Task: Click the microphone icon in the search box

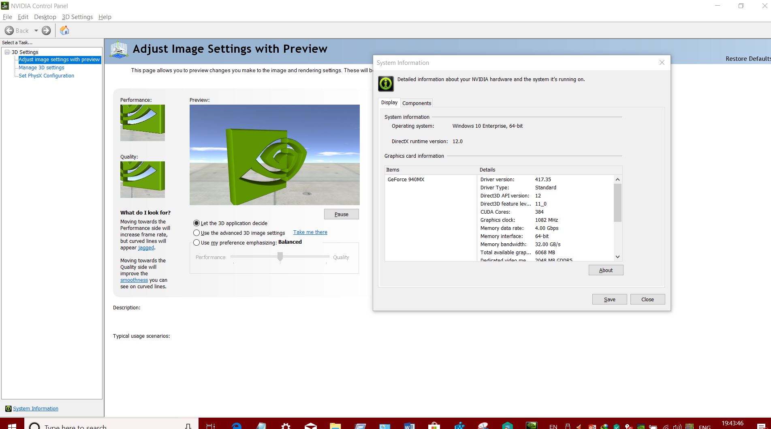Action: point(188,426)
